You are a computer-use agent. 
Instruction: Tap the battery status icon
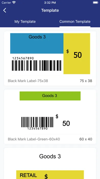point(95,3)
